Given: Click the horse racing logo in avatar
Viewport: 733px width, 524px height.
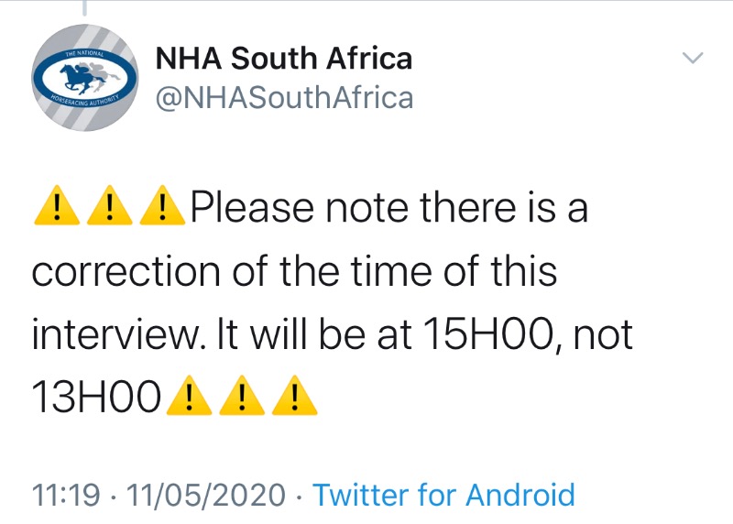Looking at the screenshot, I should click(x=84, y=78).
